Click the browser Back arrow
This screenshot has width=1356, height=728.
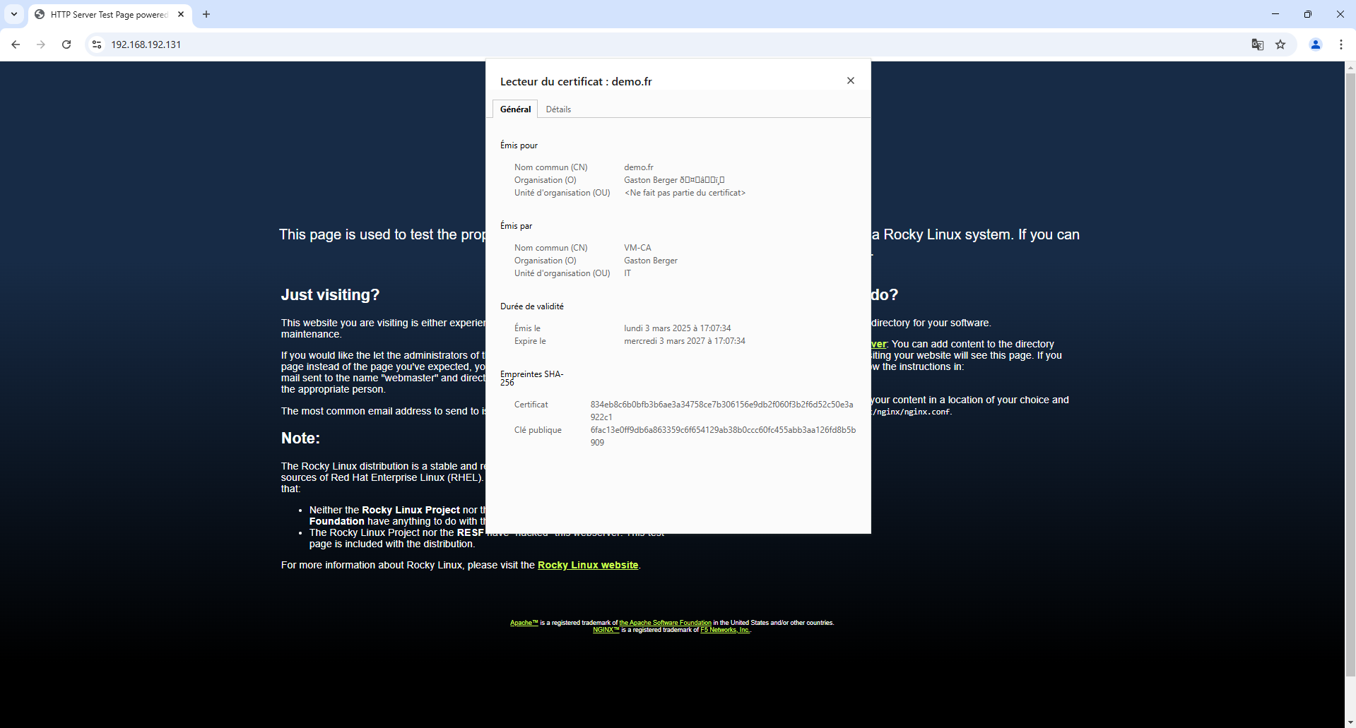pyautogui.click(x=16, y=44)
